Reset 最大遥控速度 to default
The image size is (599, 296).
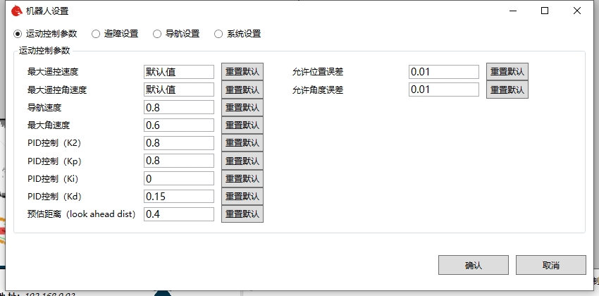click(242, 72)
